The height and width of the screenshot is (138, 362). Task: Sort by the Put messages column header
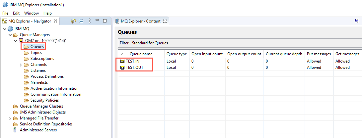(319, 54)
